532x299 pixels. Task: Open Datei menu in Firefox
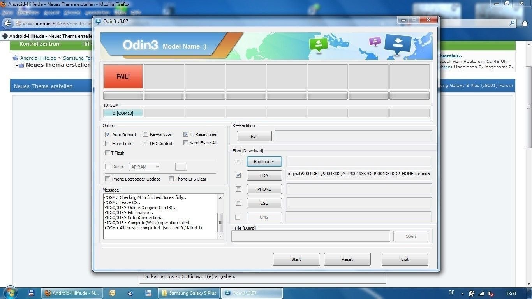pos(7,12)
